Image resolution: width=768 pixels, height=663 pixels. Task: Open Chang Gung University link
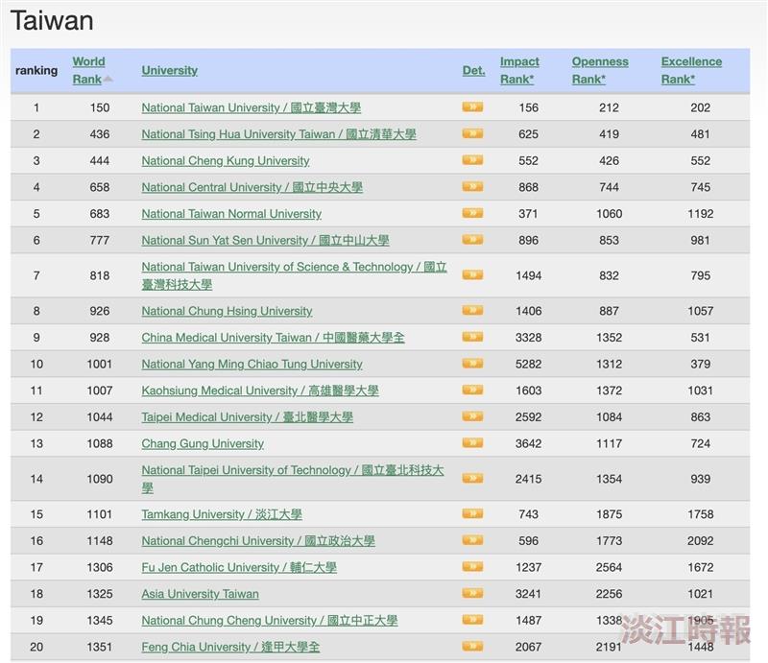pyautogui.click(x=203, y=443)
